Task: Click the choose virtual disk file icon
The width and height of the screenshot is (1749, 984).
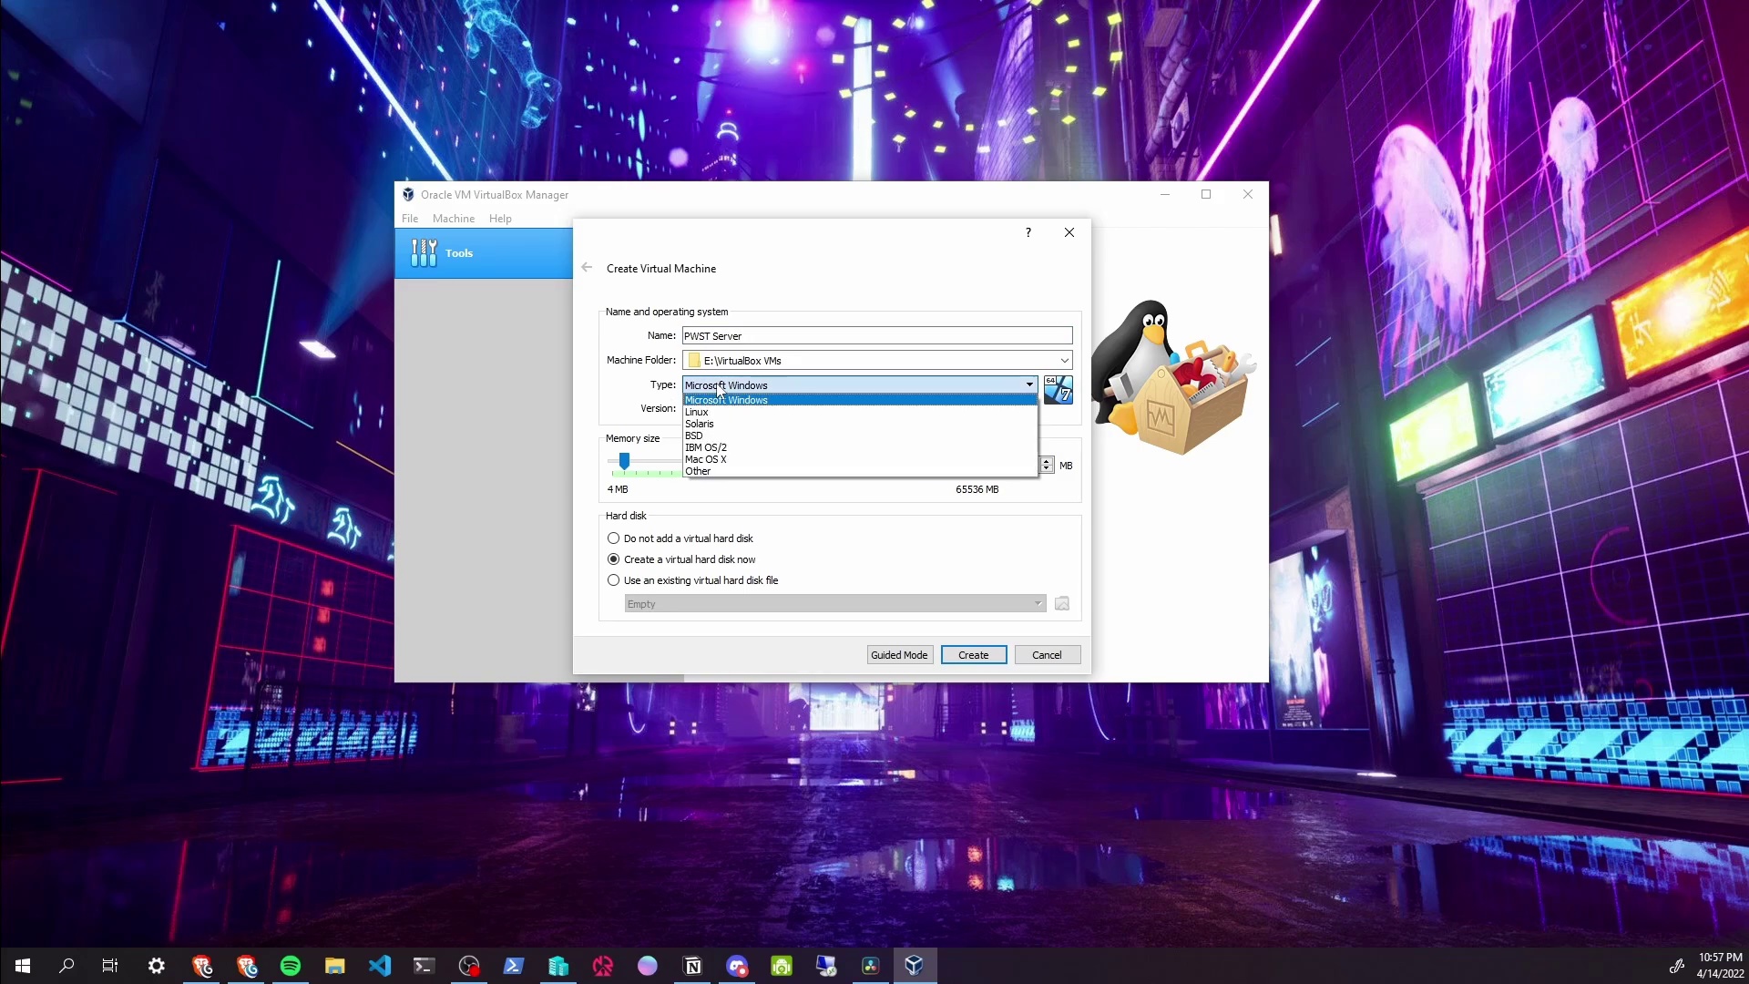Action: [x=1062, y=603]
